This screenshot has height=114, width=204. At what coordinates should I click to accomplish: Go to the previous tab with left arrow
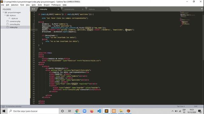point(32,9)
